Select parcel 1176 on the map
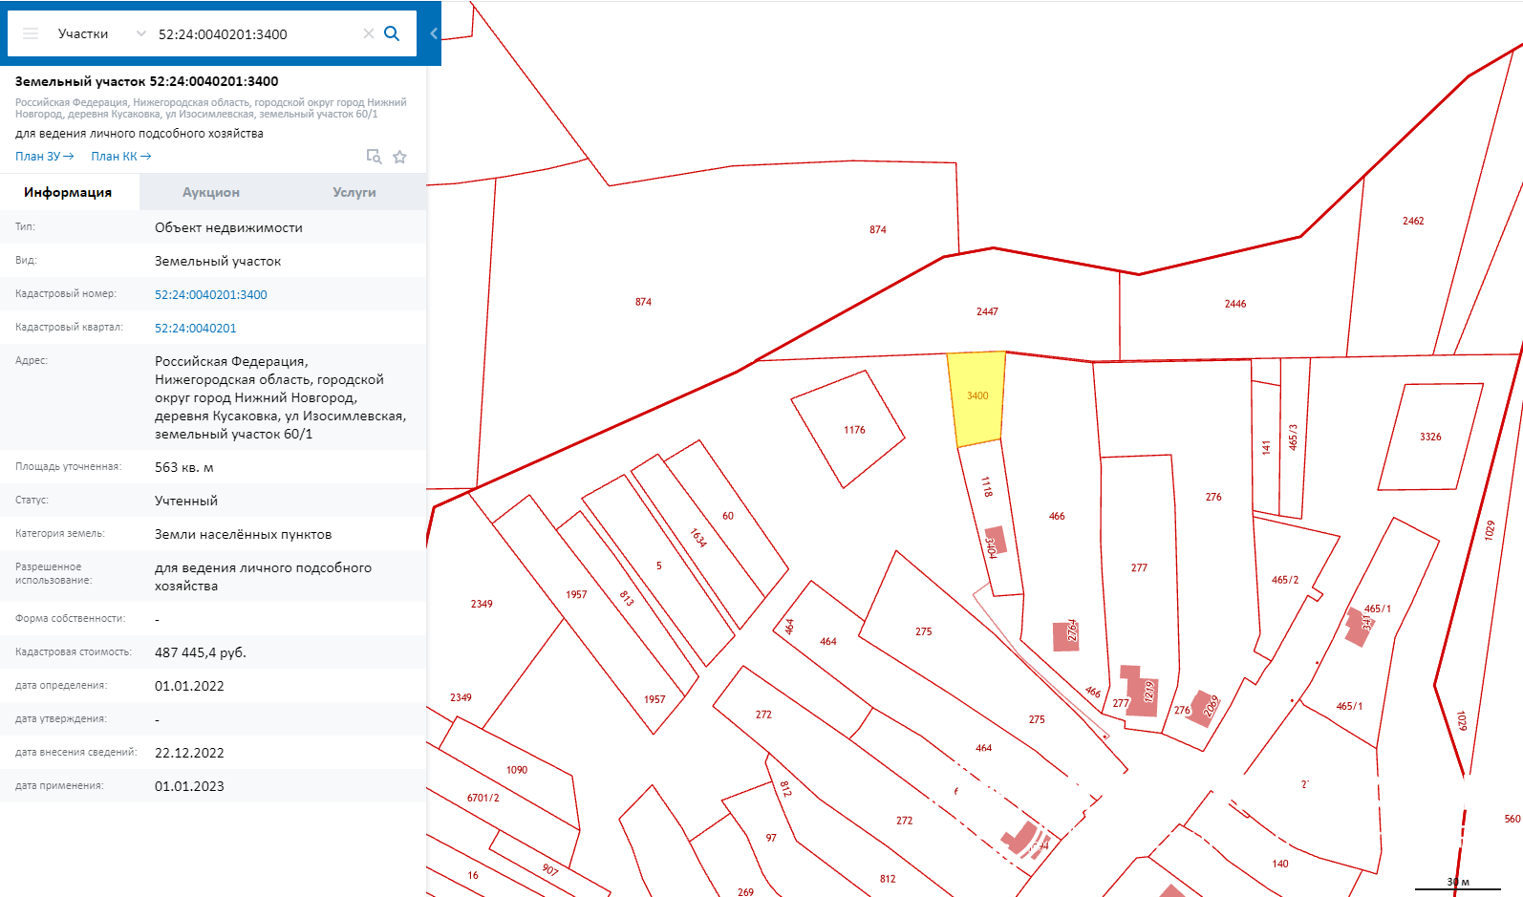 tap(847, 430)
